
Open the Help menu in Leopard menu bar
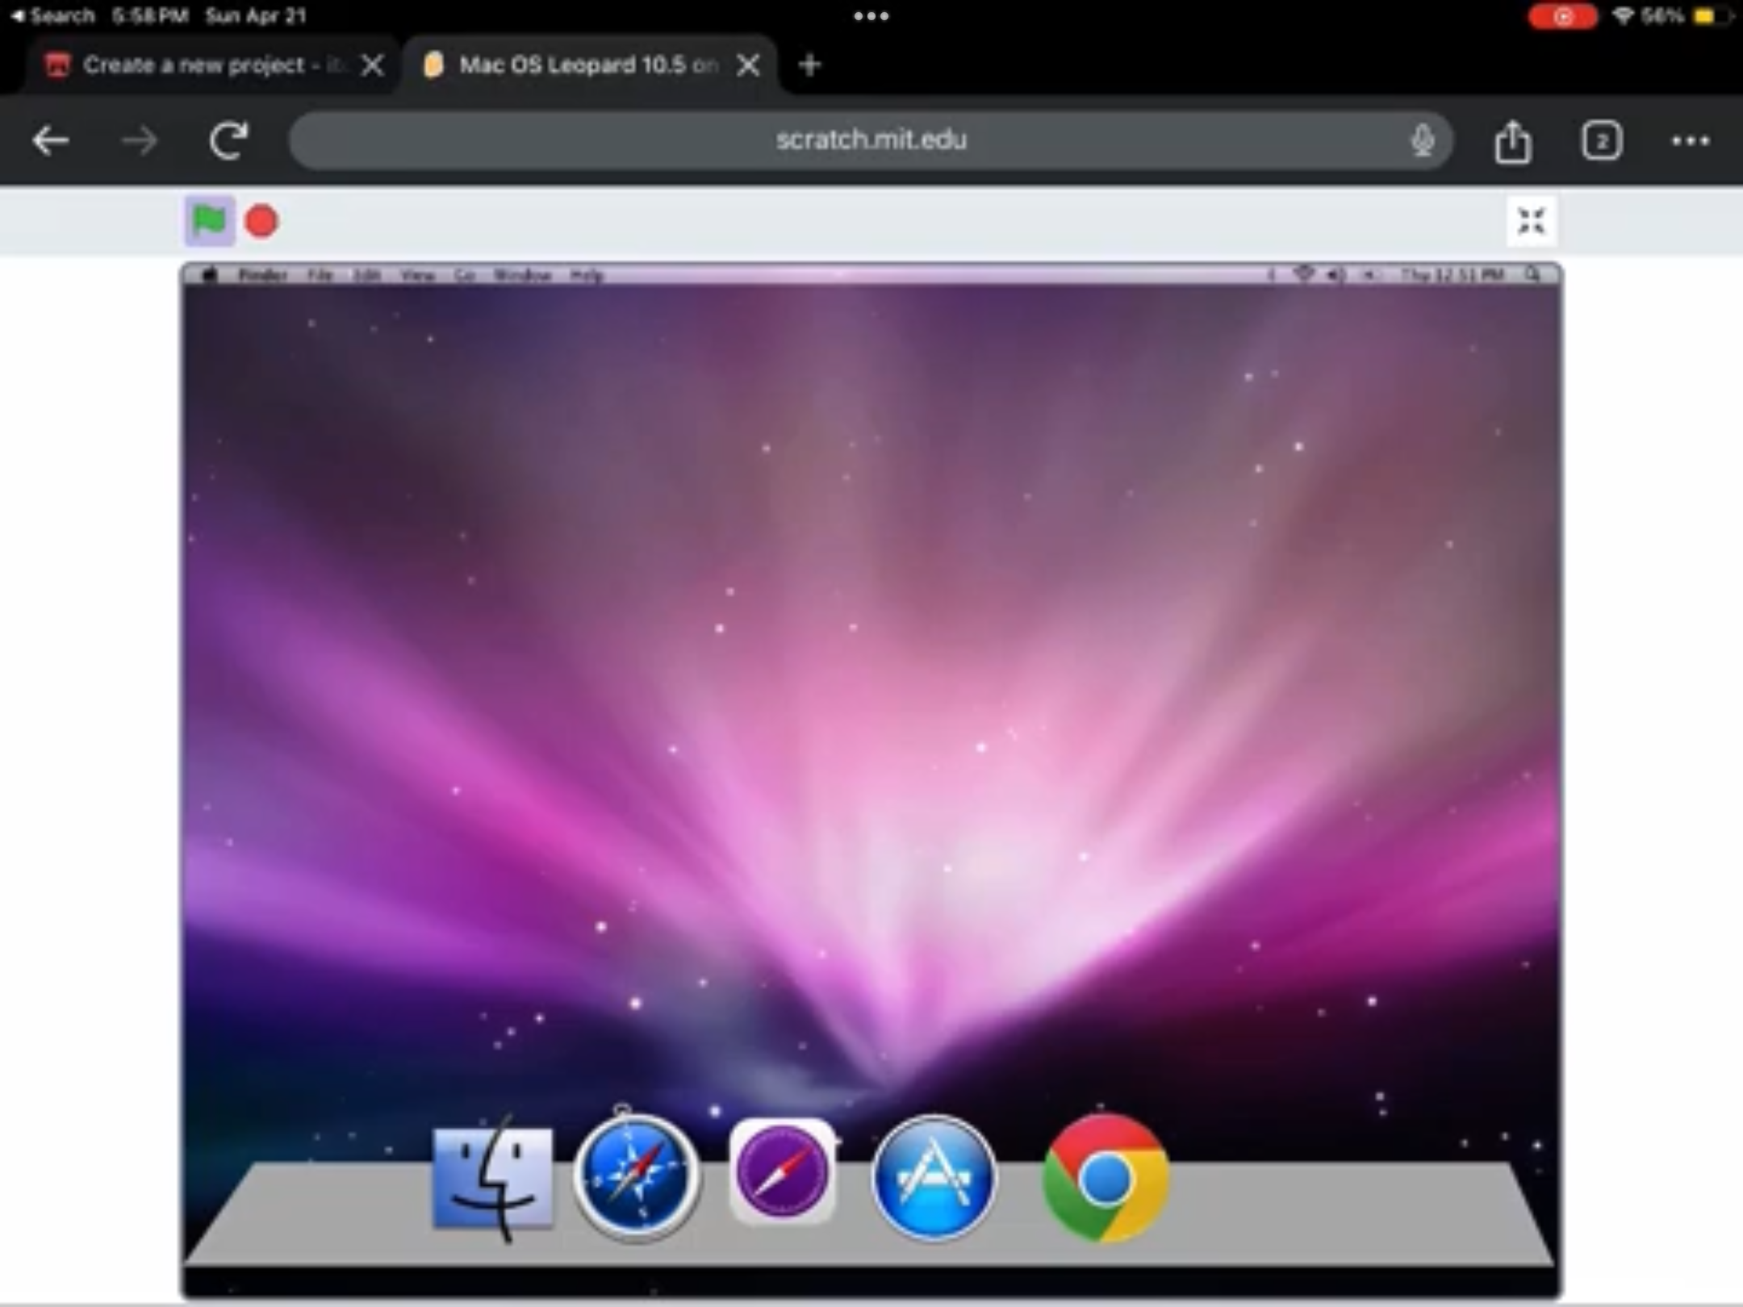click(x=587, y=275)
